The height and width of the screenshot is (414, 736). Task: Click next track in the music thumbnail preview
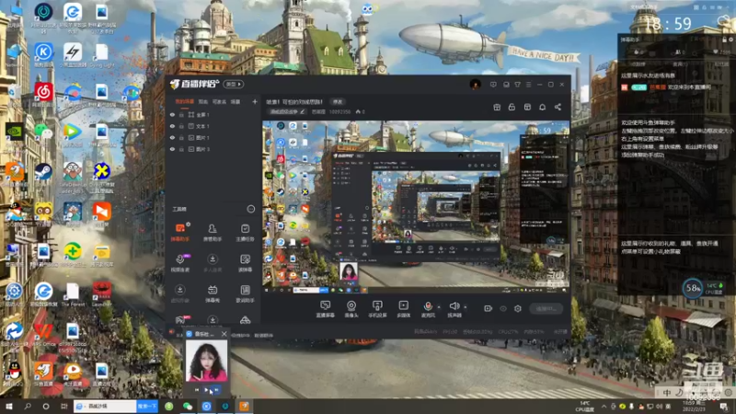click(x=216, y=389)
